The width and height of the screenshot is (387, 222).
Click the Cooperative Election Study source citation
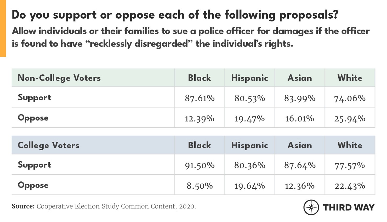pyautogui.click(x=104, y=206)
